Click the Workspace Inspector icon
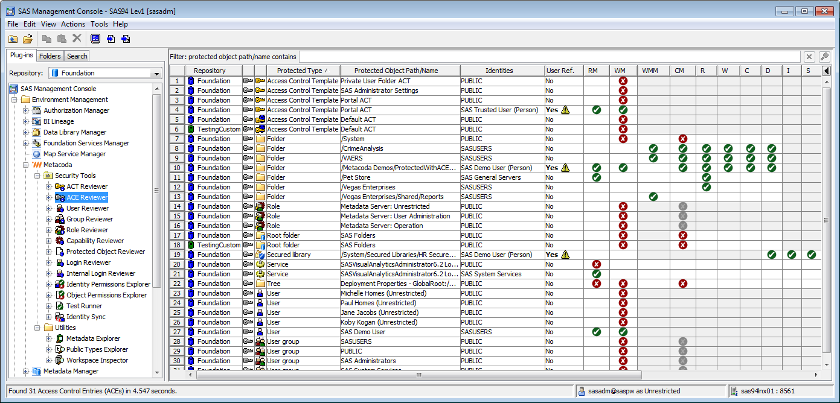 pyautogui.click(x=60, y=360)
